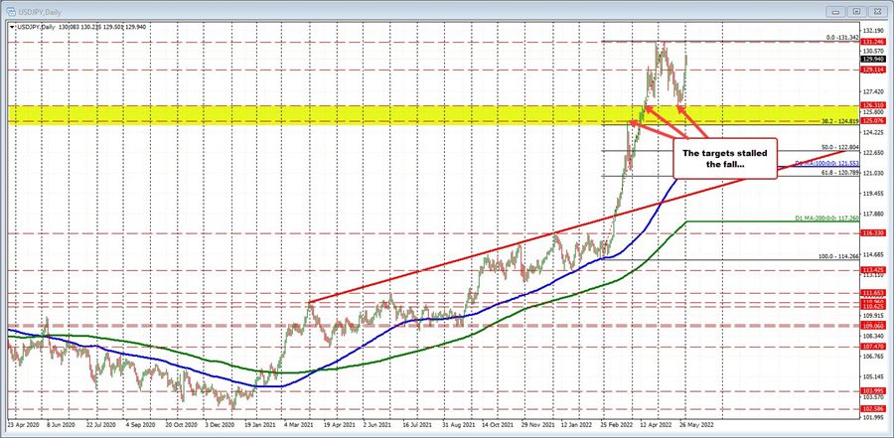Select the red 102.586 price level label
This screenshot has height=438, width=894.
pos(873,409)
